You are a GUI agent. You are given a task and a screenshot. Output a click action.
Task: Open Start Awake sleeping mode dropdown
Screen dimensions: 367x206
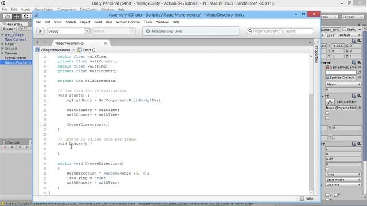point(343,180)
